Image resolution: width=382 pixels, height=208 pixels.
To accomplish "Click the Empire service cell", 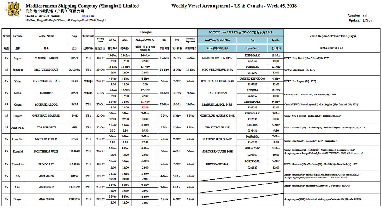I will click(18, 116).
